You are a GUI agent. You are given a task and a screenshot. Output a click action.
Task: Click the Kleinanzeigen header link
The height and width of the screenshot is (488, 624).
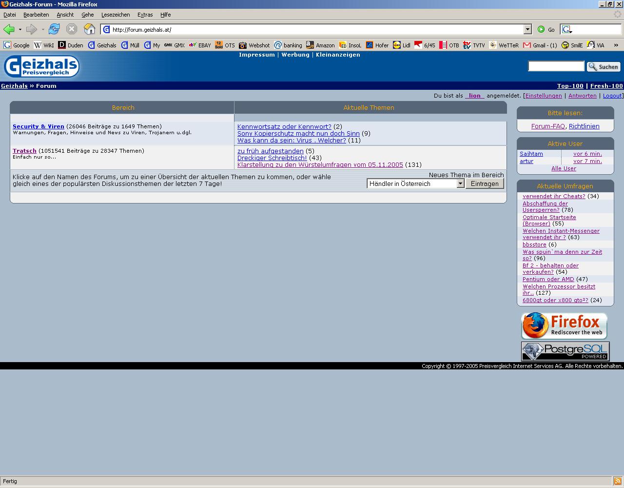tap(338, 55)
